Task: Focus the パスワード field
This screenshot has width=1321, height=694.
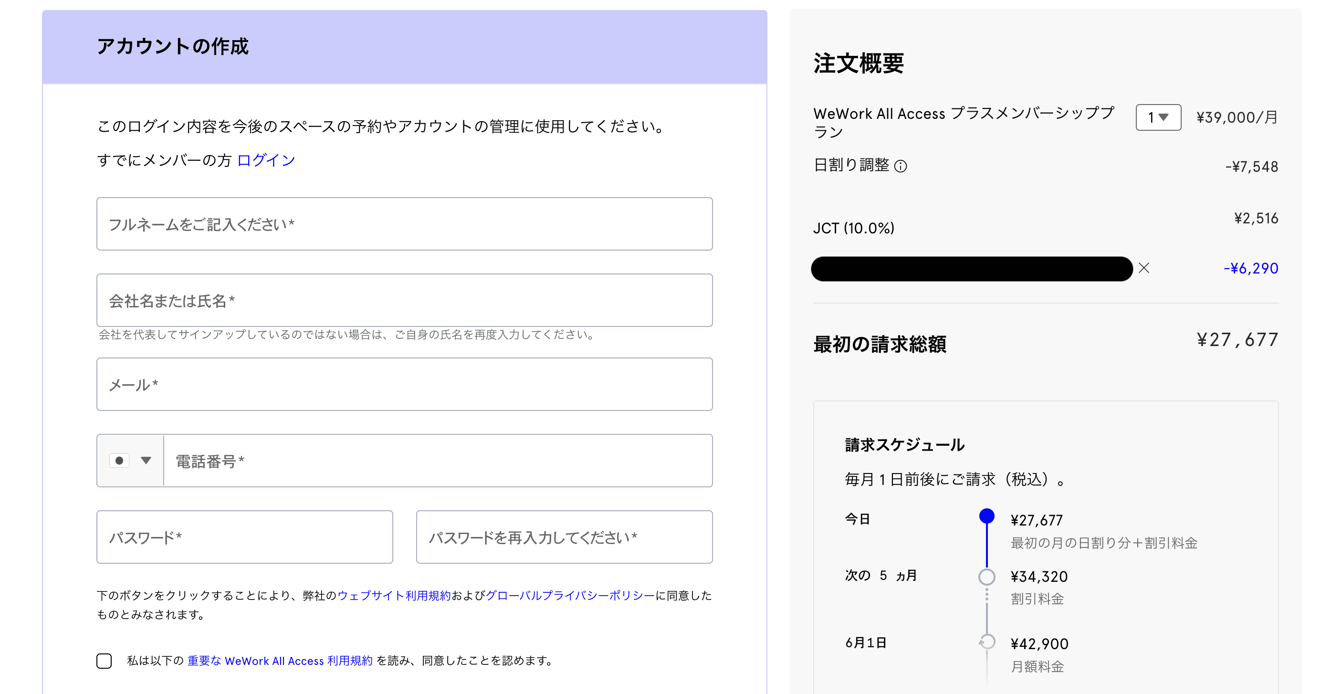Action: pos(245,537)
